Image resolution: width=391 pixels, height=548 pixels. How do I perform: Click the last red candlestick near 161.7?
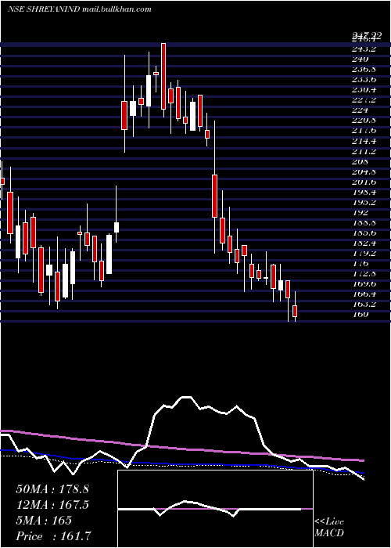(x=295, y=311)
